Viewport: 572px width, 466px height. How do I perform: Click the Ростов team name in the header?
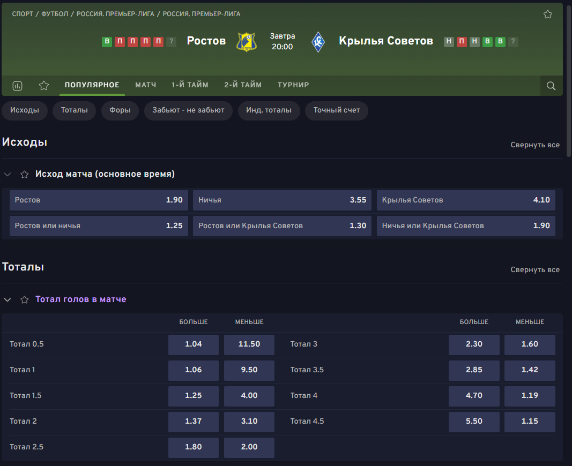click(x=206, y=41)
